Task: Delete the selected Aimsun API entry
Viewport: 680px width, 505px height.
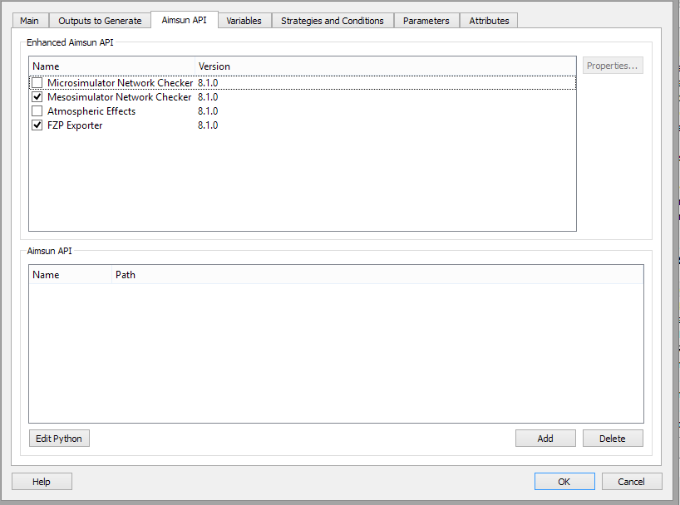Action: click(x=613, y=438)
